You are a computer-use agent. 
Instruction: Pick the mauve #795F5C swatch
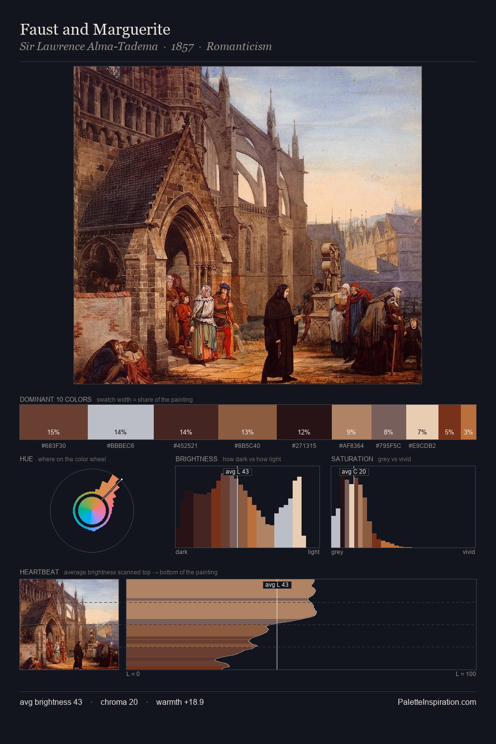coord(389,422)
